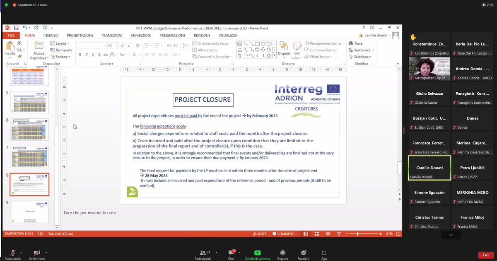Click the zoom out minus button
The height and width of the screenshot is (261, 497).
[347, 234]
